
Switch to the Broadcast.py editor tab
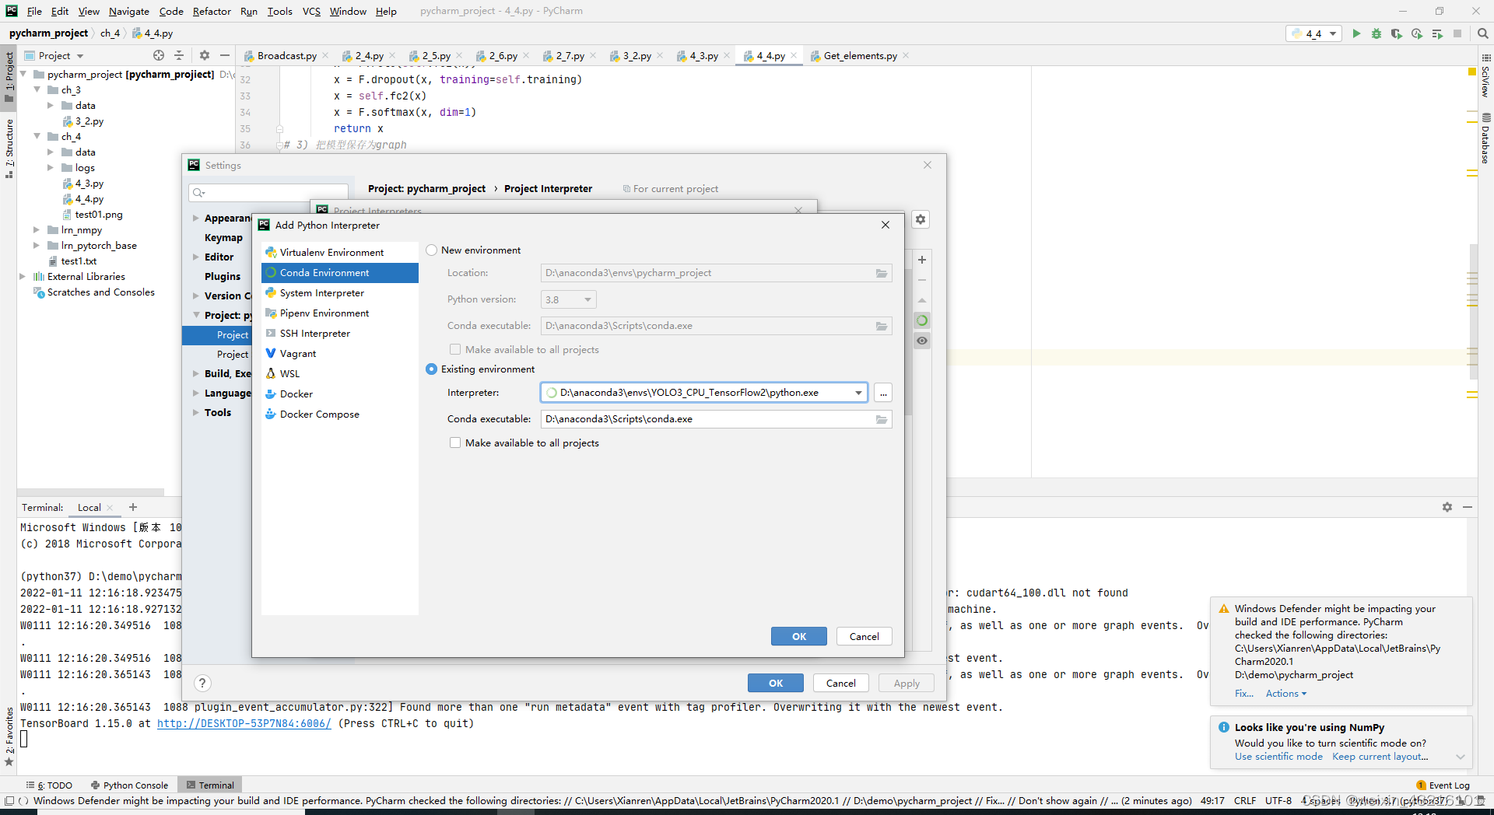coord(286,56)
